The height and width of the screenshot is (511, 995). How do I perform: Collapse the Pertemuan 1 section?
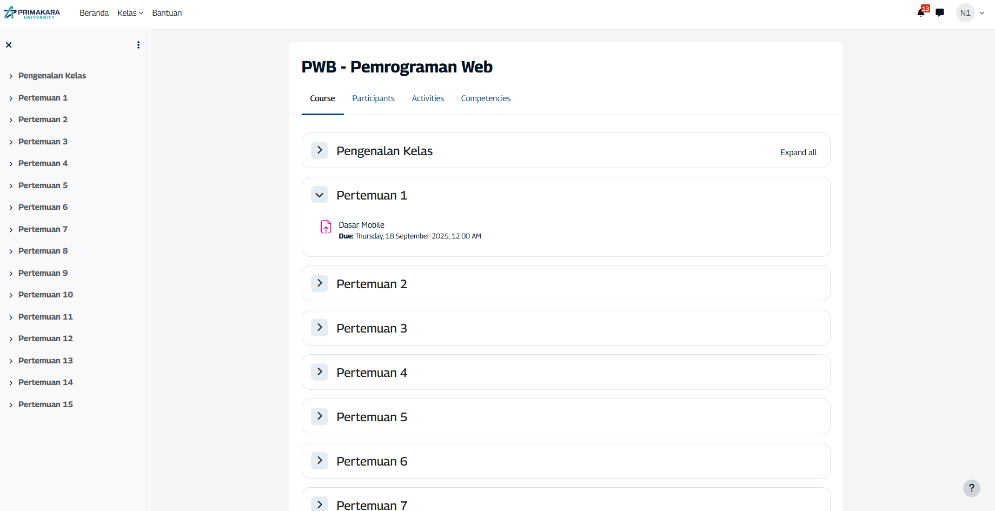[x=320, y=195]
